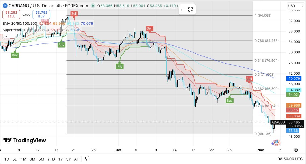Click the economic events US flag icon
The width and height of the screenshot is (306, 164).
pos(277,143)
